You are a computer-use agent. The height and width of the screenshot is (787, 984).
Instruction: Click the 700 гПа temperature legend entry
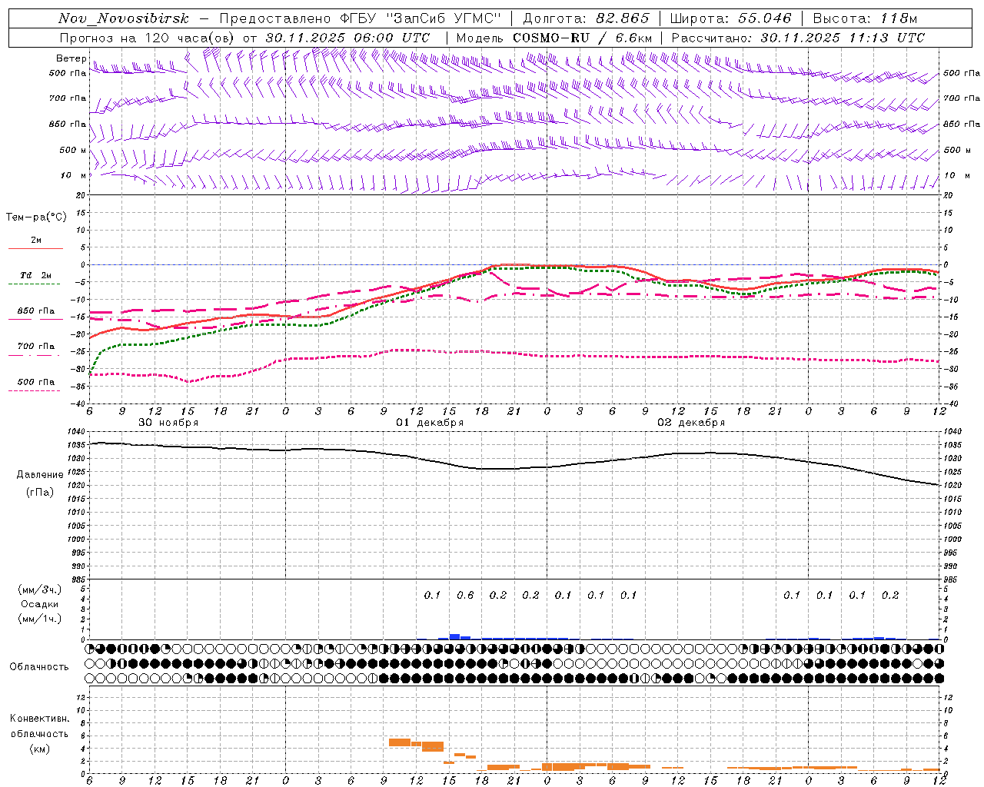pos(35,347)
